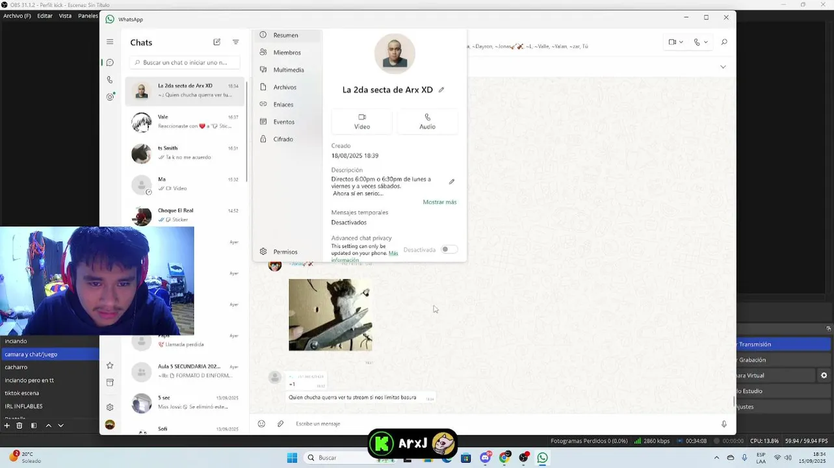The height and width of the screenshot is (468, 834).
Task: Open the Chats section in sidebar
Action: 110,62
